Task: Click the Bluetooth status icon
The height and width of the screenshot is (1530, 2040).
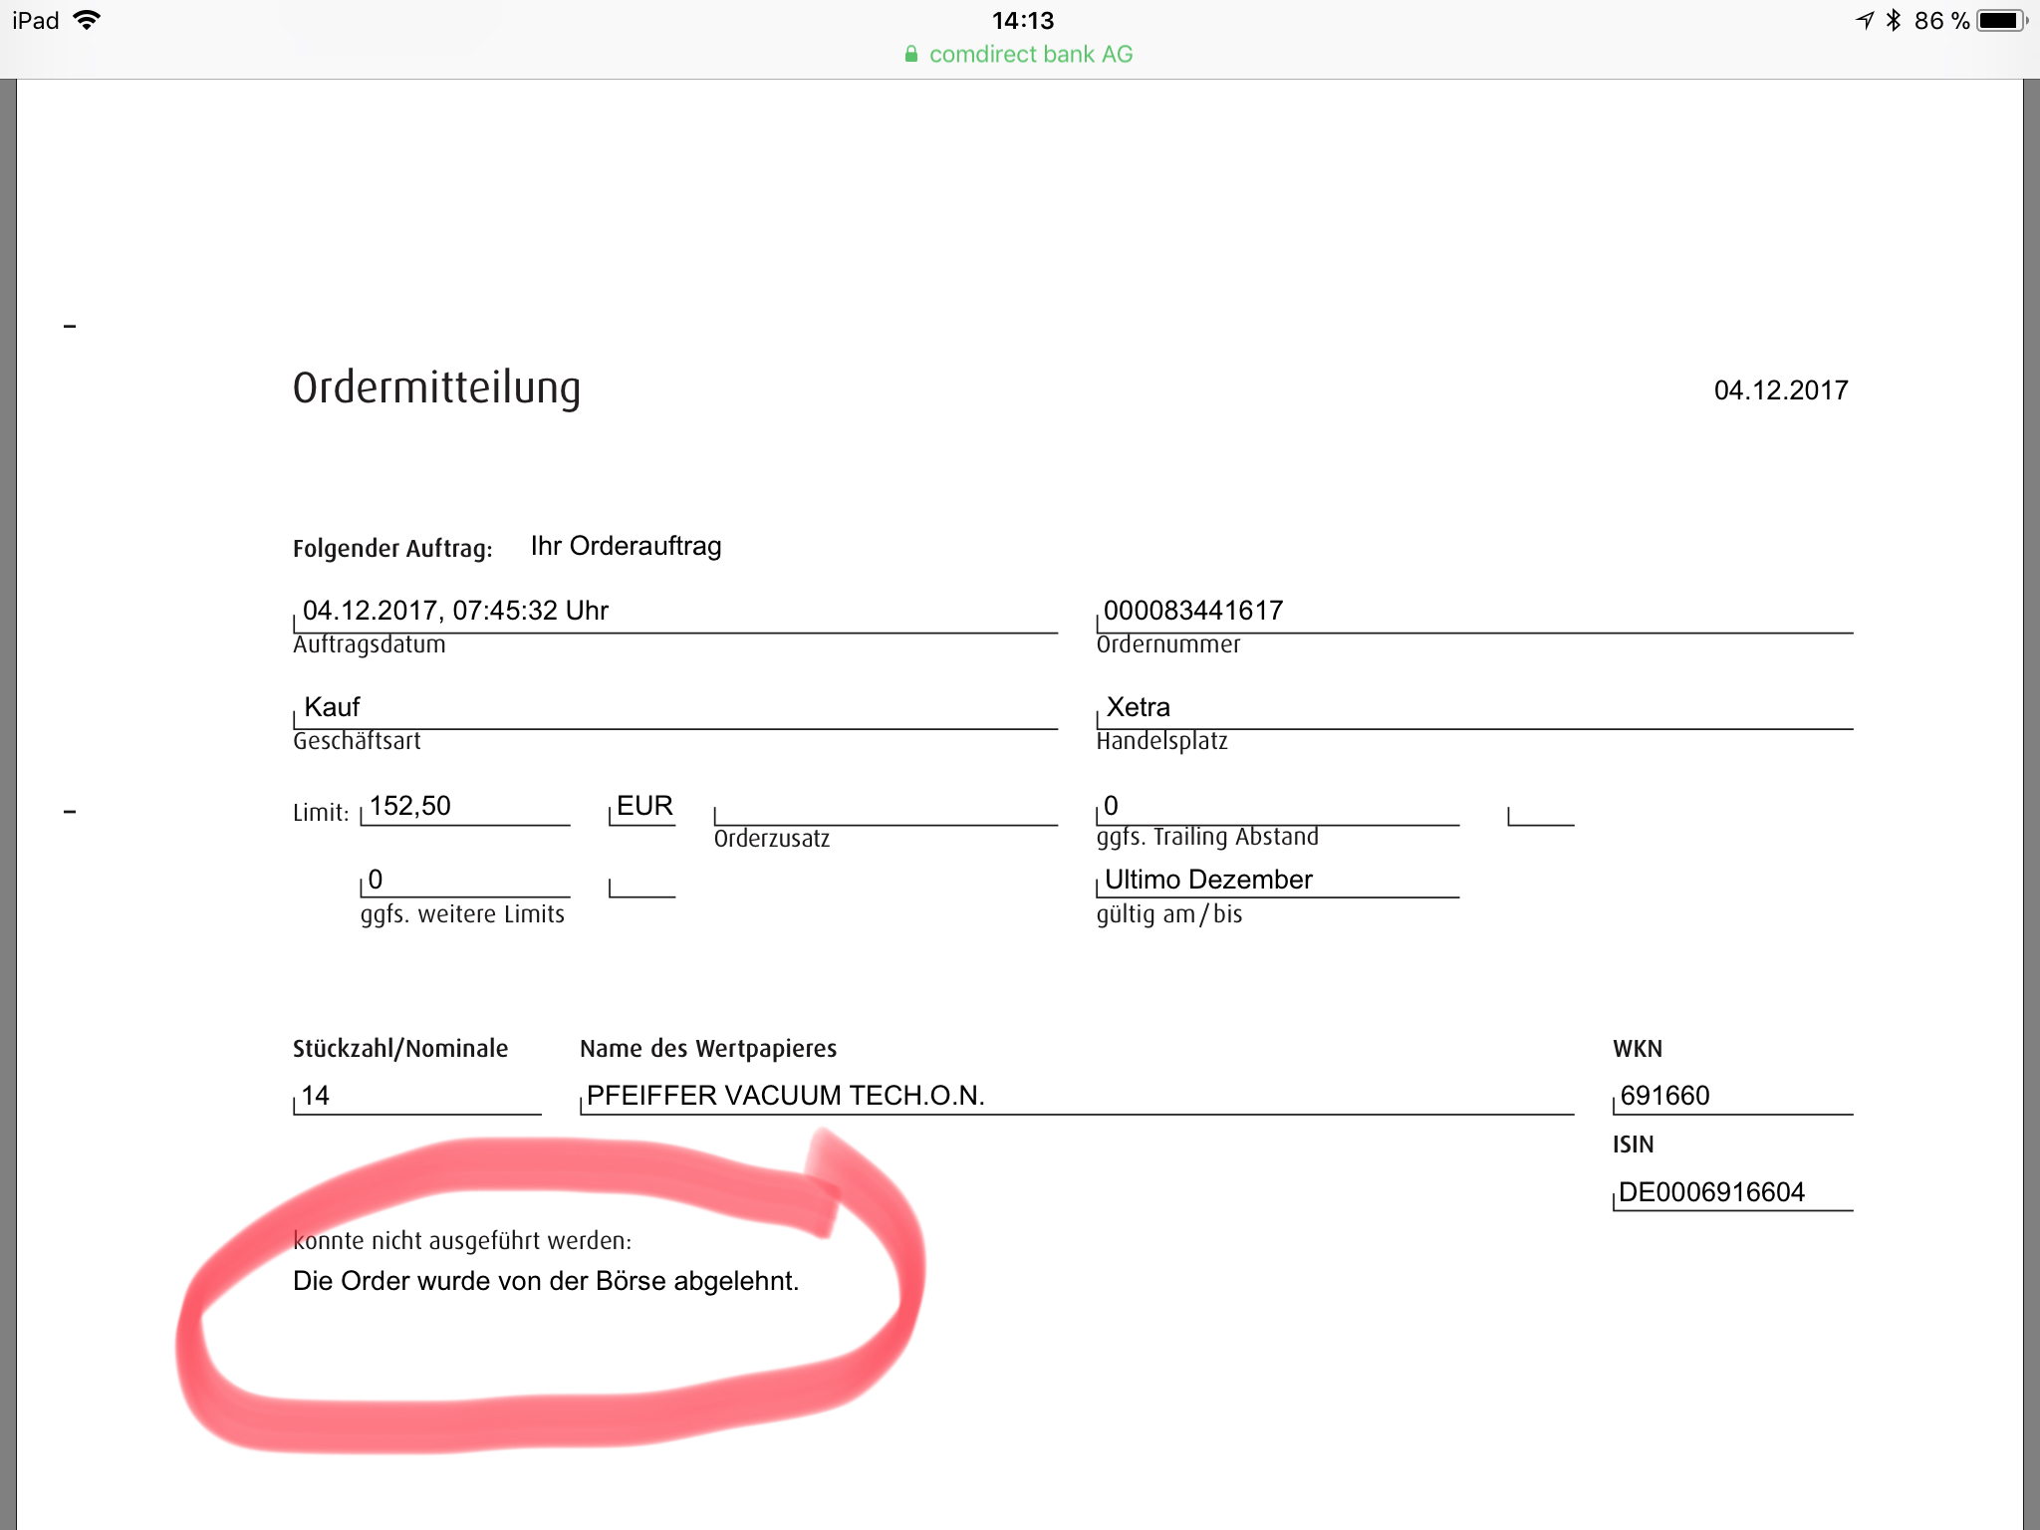Action: click(x=1894, y=20)
